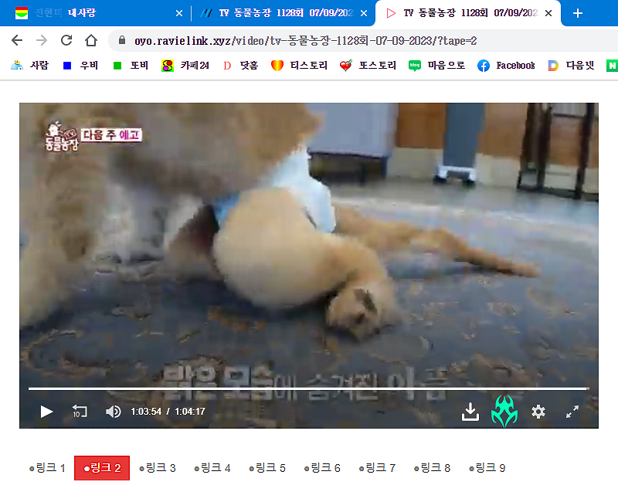Click the 1:03:54 elapsed time display
Viewport: 618px width, 502px height.
(x=146, y=412)
